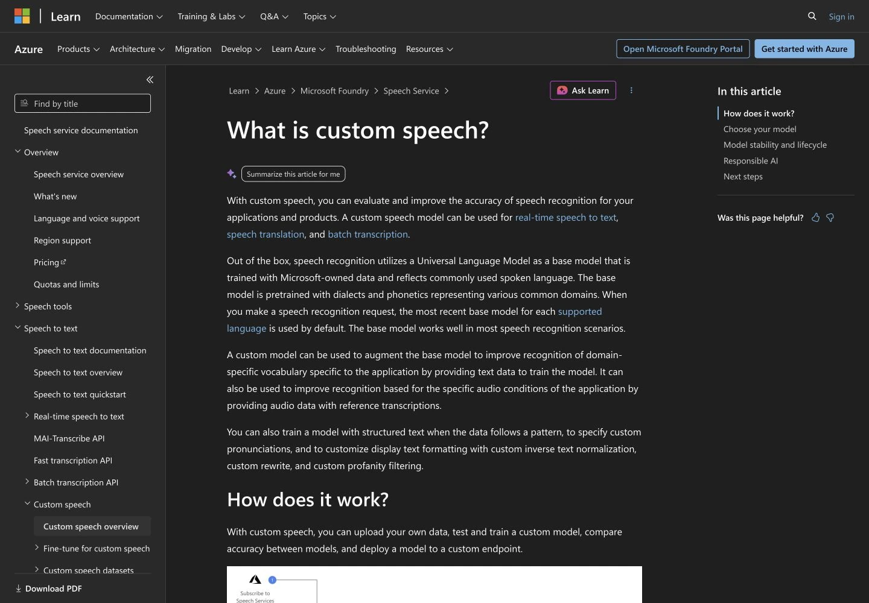Click the sparkle AI summarize icon

232,174
